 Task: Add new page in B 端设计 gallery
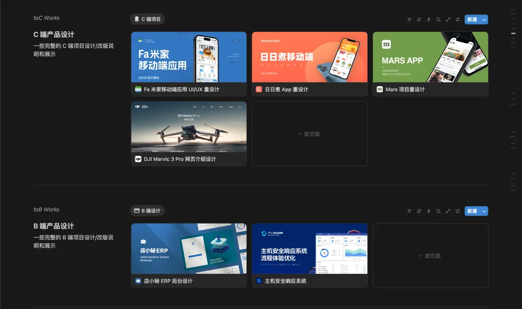click(x=431, y=255)
